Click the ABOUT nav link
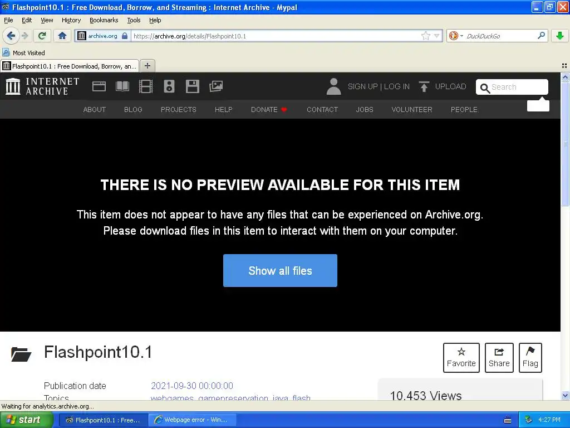The width and height of the screenshot is (570, 428). 95,110
